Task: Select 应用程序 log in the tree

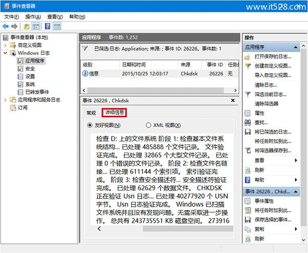Action: (35, 61)
